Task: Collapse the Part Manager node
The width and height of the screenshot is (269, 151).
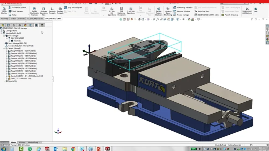Action: (4, 36)
